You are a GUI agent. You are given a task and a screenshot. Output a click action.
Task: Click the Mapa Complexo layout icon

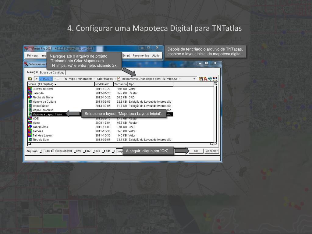click(x=30, y=110)
